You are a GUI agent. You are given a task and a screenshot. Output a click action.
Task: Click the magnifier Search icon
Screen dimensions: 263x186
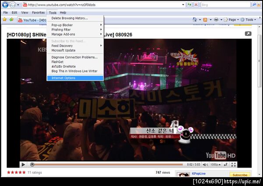254,5
